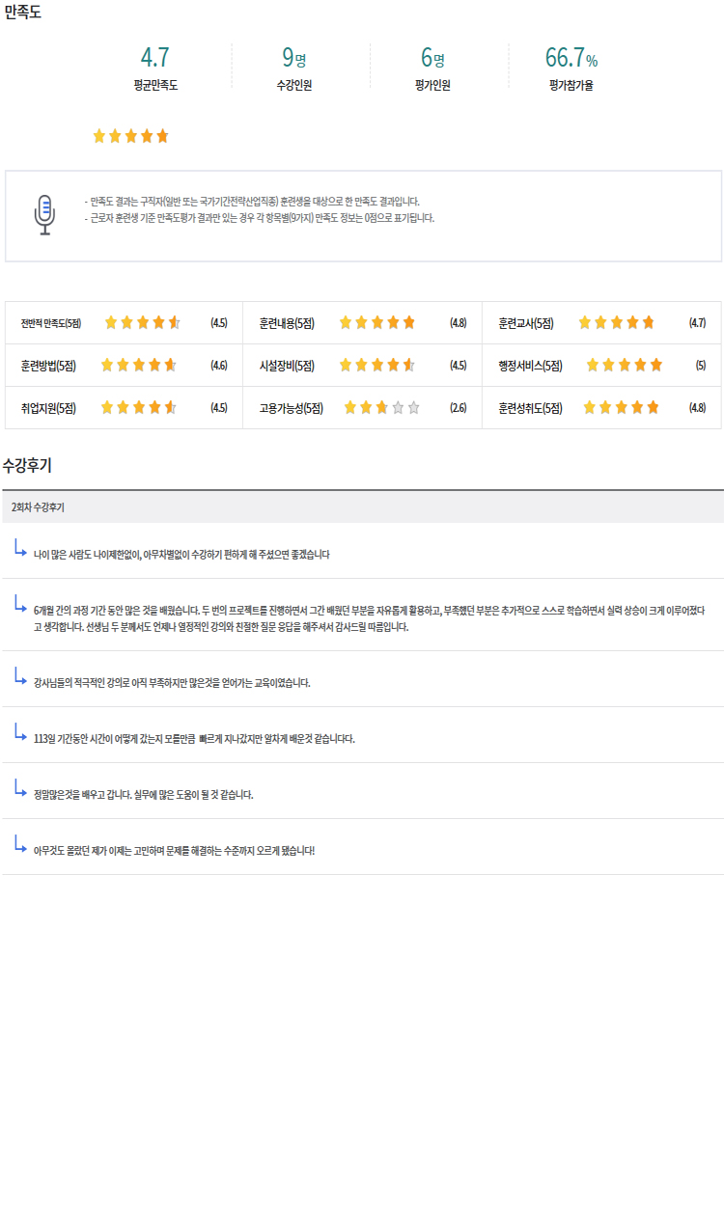Viewport: 724px width, 1231px height.
Task: Click the 훈련내용 star rating
Action: click(376, 323)
